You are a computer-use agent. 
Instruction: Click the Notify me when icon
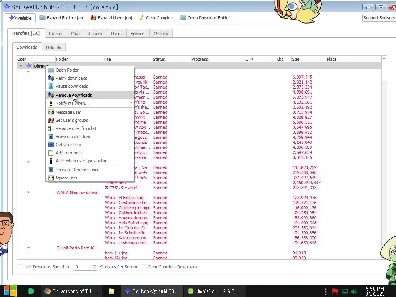tap(51, 103)
